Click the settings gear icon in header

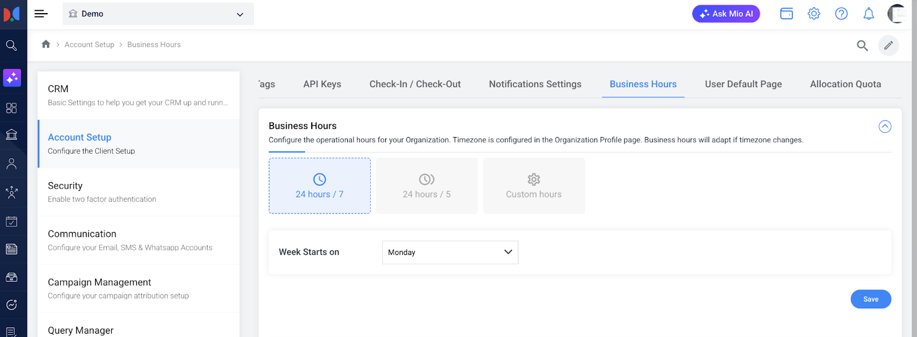pos(813,14)
